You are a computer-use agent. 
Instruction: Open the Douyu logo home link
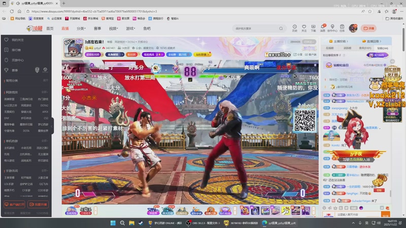[34, 28]
